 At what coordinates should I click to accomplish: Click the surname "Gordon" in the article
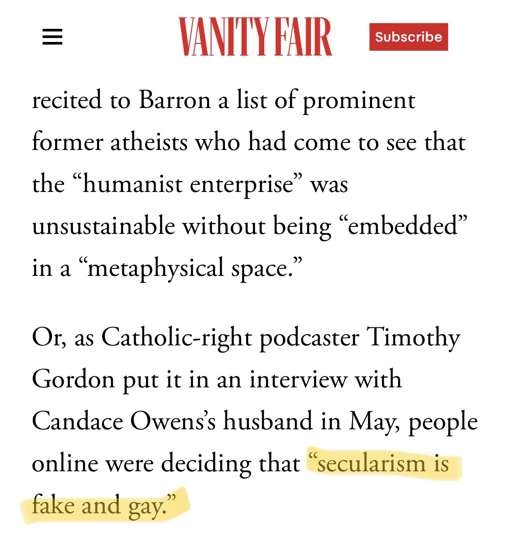[x=73, y=379]
